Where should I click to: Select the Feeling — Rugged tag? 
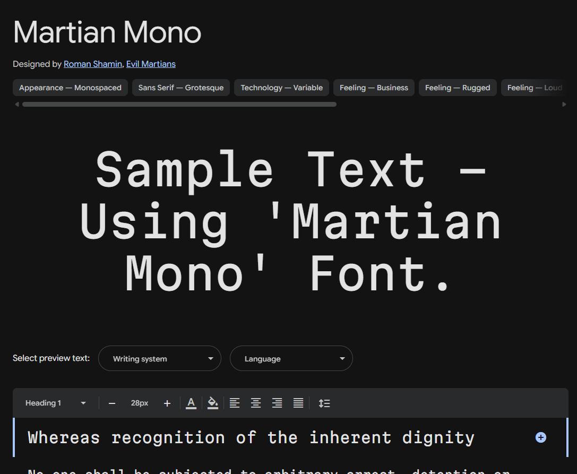458,88
